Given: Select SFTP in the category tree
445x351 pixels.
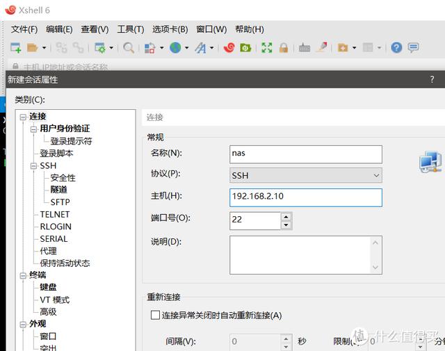Looking at the screenshot, I should tap(60, 202).
